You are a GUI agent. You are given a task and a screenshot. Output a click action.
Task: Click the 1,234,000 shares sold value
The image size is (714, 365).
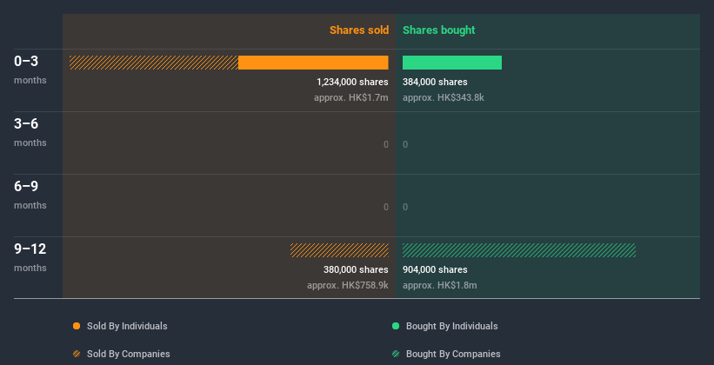(x=352, y=82)
